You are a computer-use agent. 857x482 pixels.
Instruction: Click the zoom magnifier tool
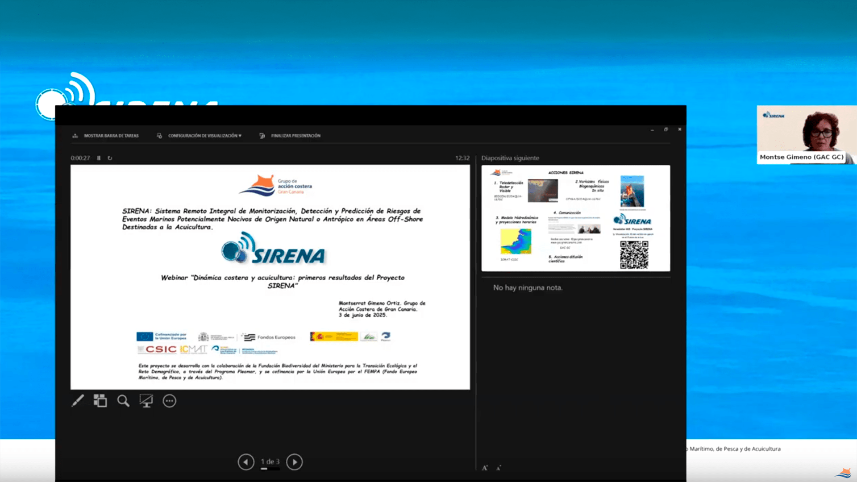tap(123, 401)
